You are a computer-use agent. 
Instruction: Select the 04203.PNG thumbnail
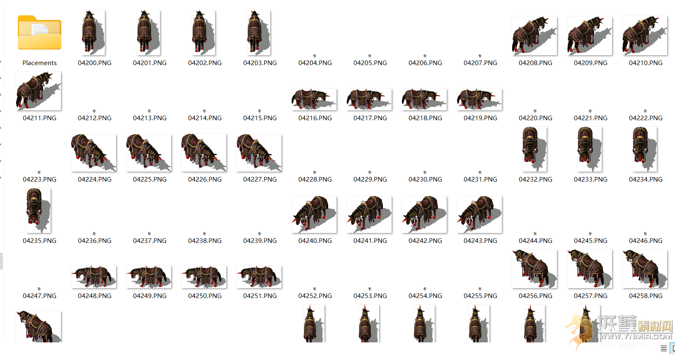(259, 33)
